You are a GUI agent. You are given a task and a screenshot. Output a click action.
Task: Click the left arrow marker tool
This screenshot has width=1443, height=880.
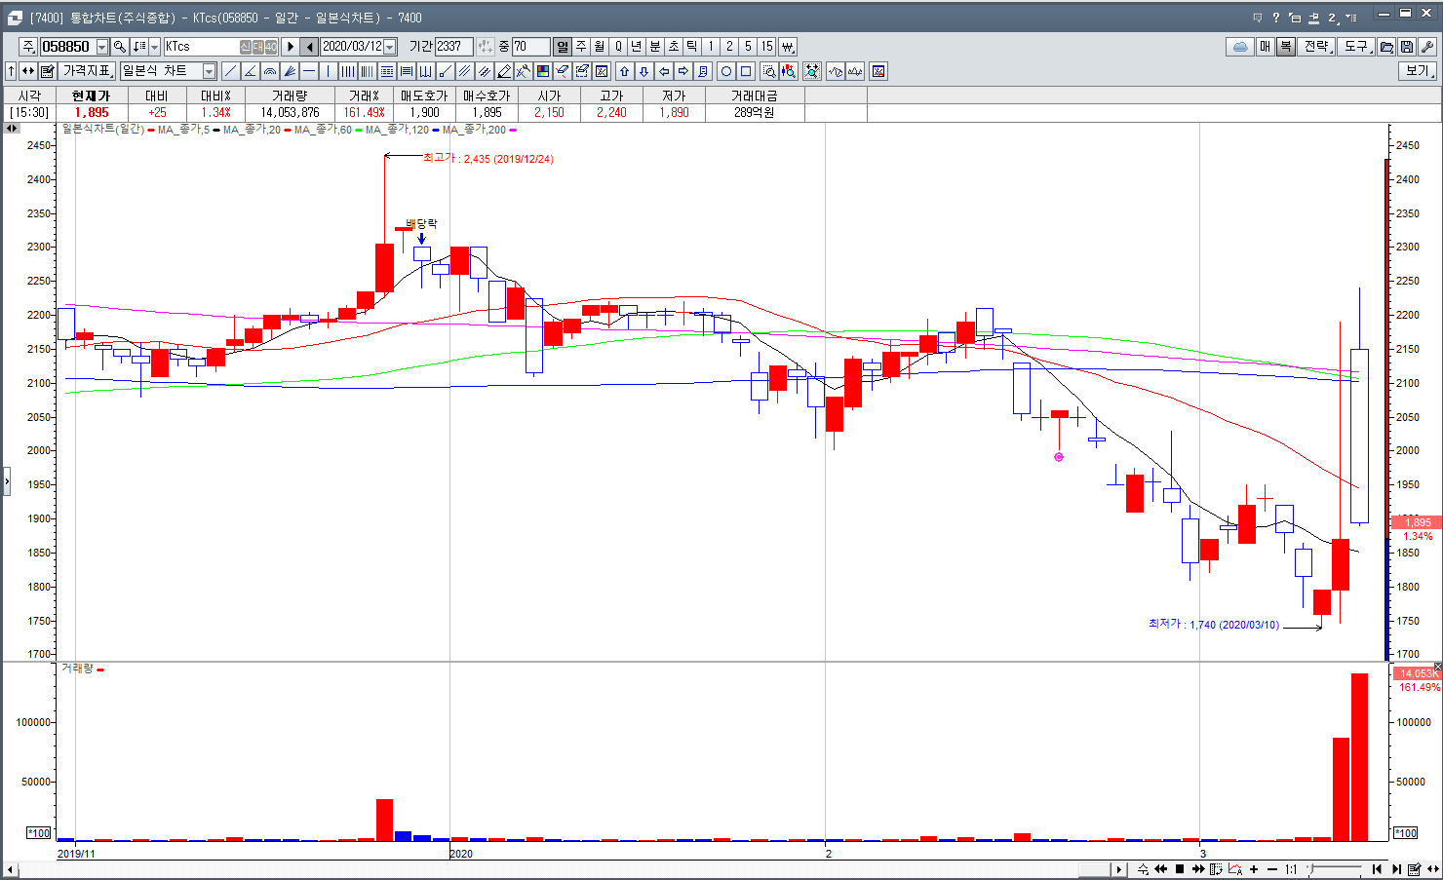tap(664, 71)
